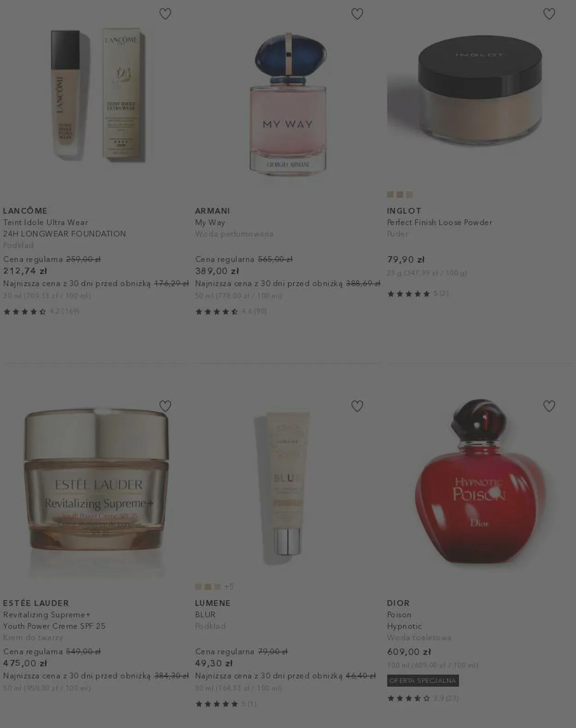Viewport: 576px width, 728px height.
Task: Open the My Way perfume bottle image
Action: [x=288, y=104]
